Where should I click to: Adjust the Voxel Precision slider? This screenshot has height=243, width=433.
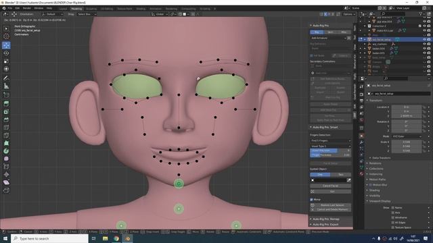tap(331, 151)
